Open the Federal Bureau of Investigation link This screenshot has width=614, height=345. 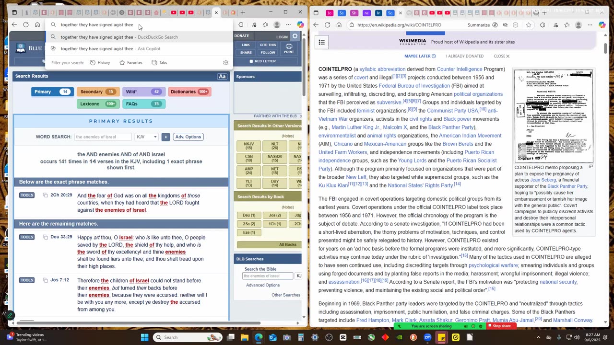tap(414, 86)
